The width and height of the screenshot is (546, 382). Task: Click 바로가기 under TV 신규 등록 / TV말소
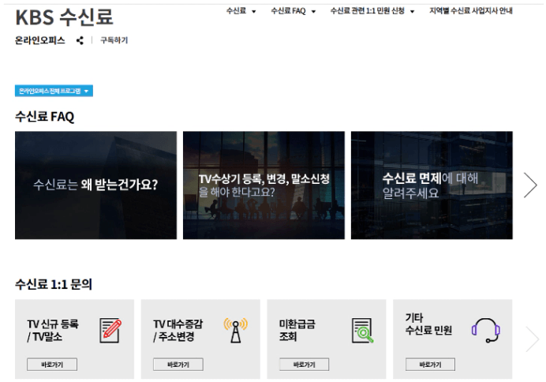click(x=52, y=365)
